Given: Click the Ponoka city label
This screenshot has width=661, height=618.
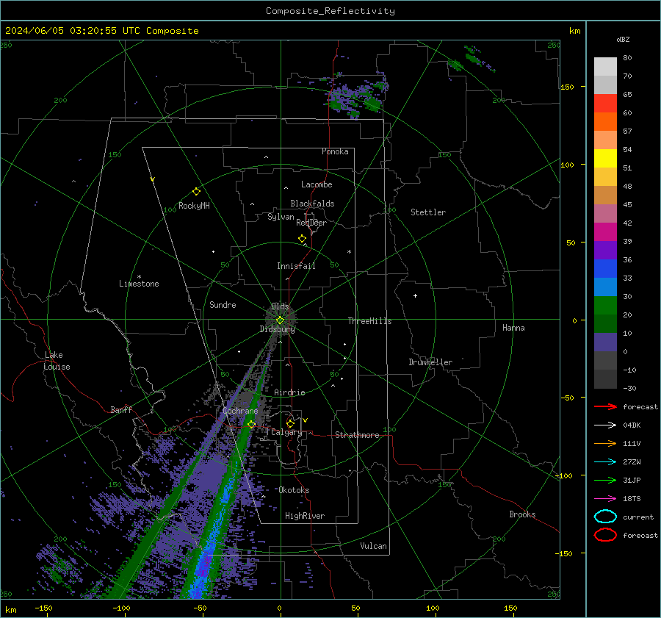Looking at the screenshot, I should pyautogui.click(x=335, y=151).
